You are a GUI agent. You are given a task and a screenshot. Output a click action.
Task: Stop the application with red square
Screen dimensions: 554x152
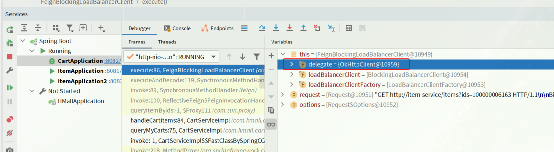tap(10, 57)
